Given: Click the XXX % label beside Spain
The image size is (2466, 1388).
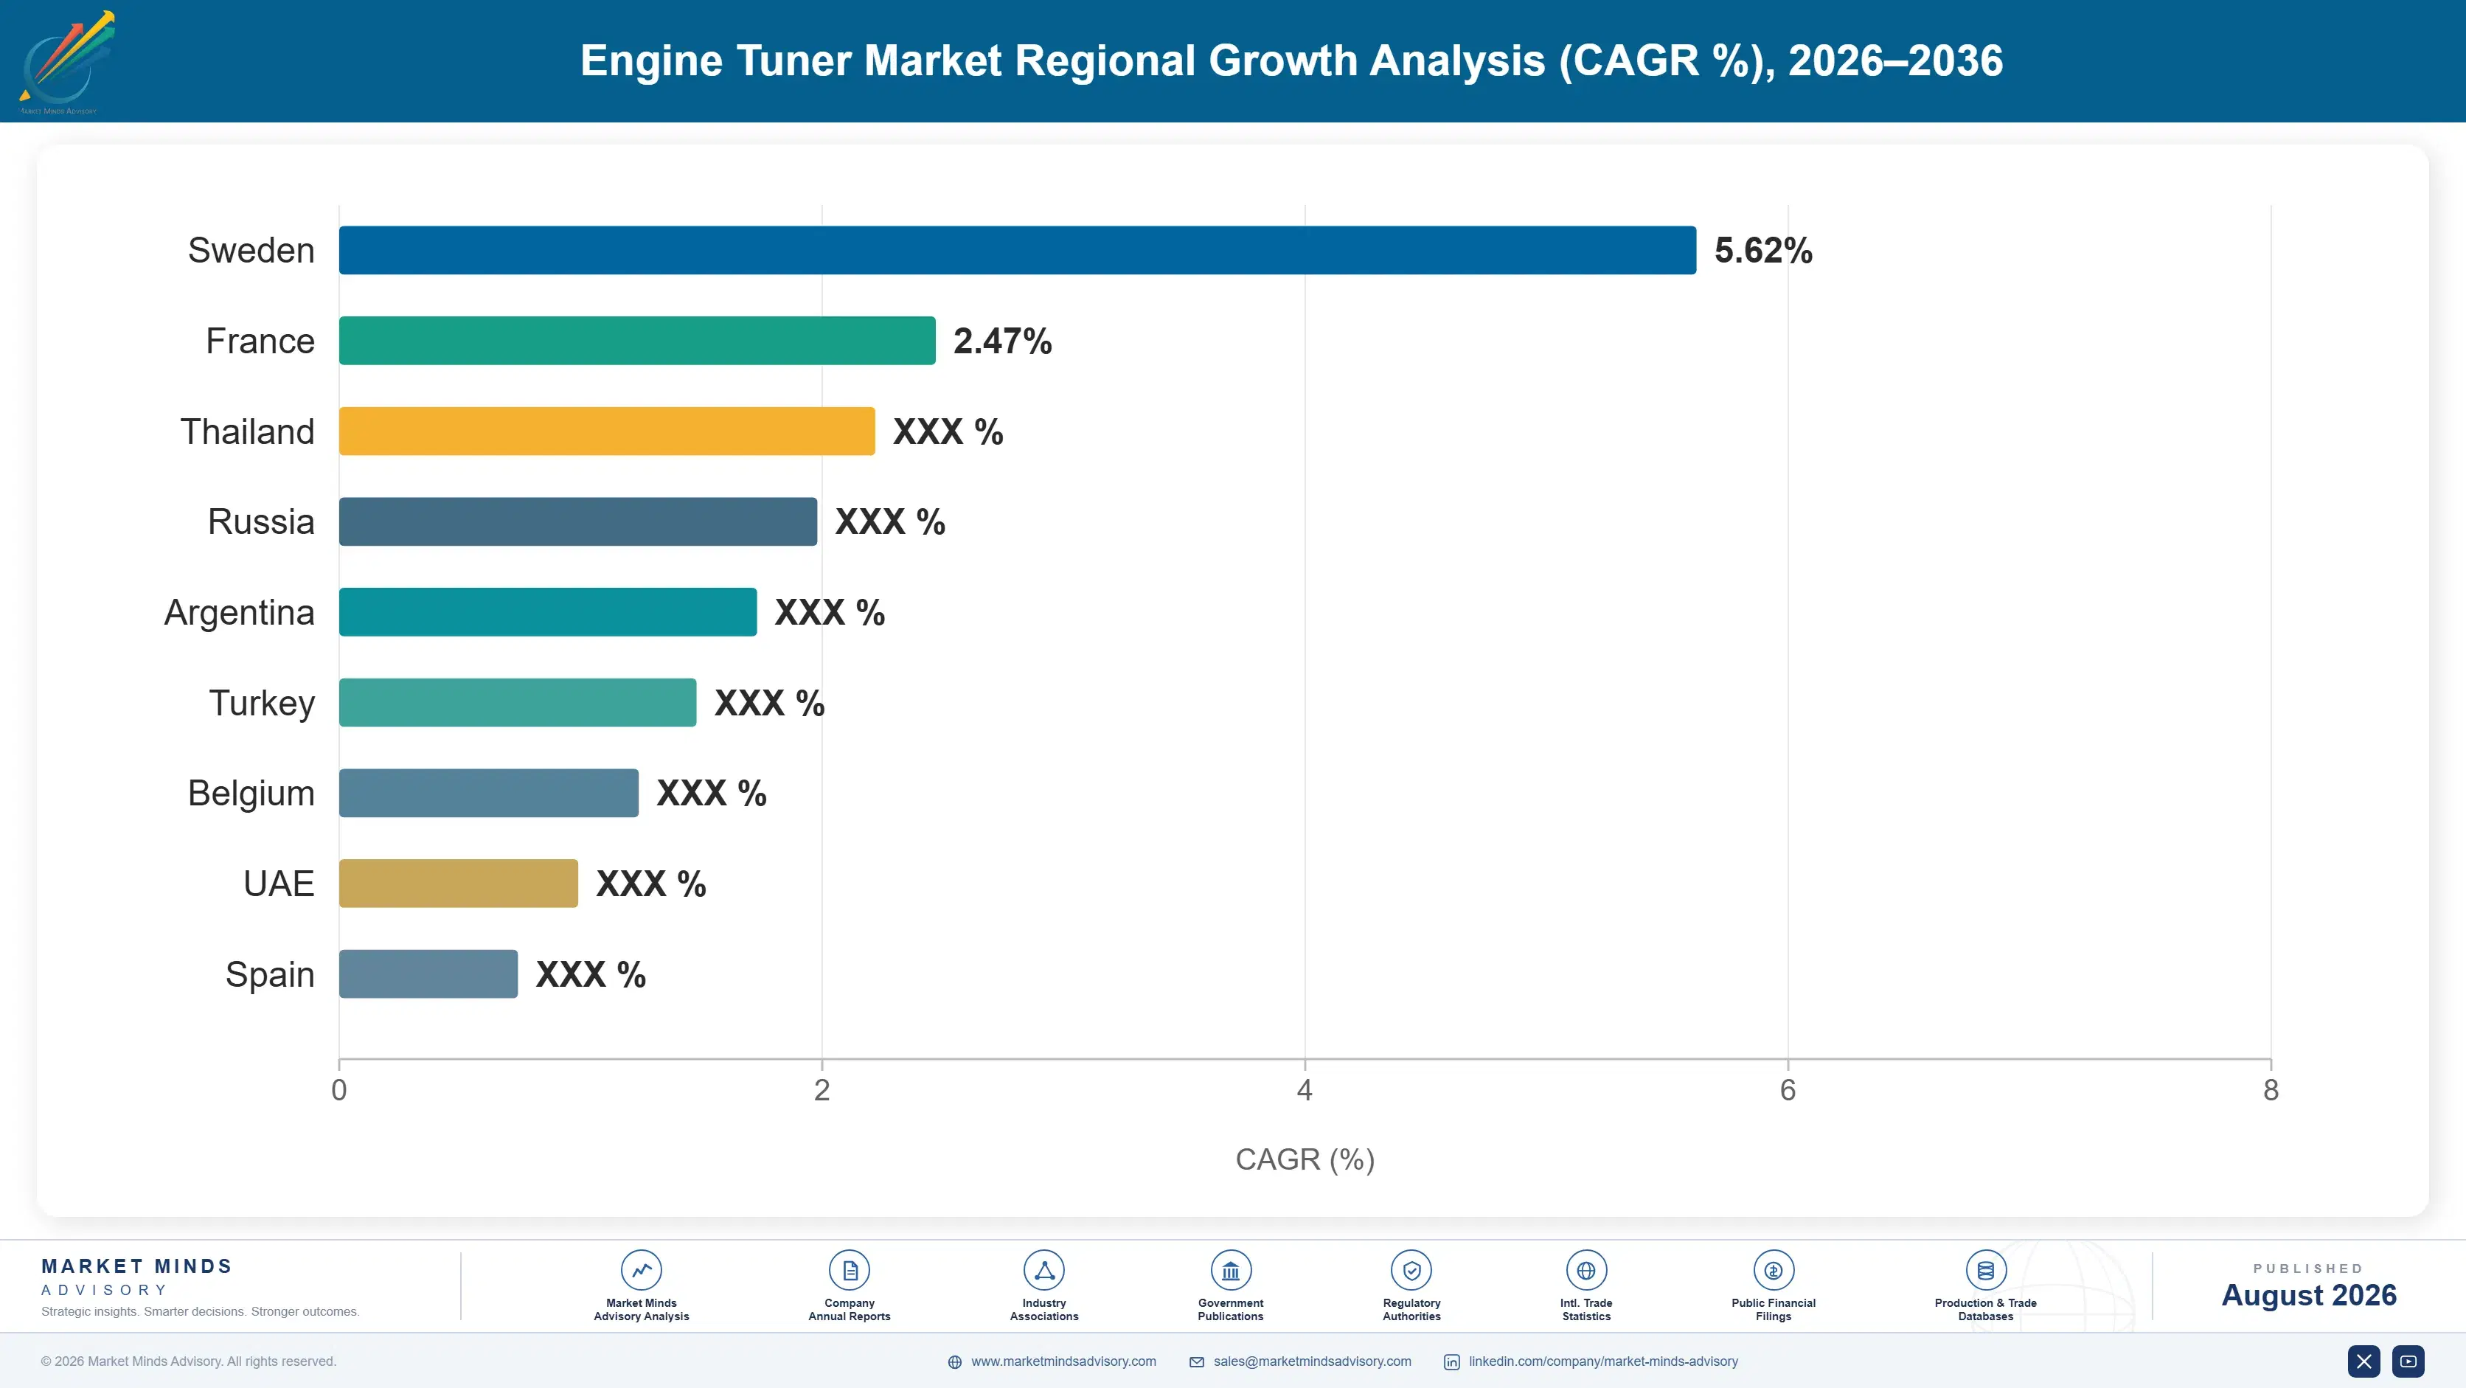Looking at the screenshot, I should pos(591,974).
